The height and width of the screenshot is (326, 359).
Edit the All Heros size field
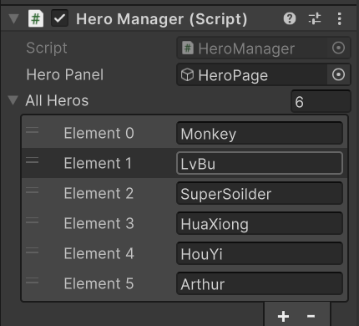(321, 101)
